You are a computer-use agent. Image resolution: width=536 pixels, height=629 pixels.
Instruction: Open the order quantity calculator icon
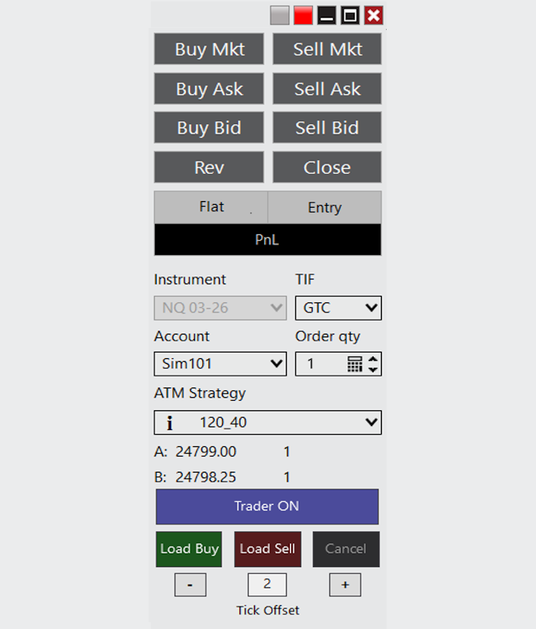click(355, 364)
